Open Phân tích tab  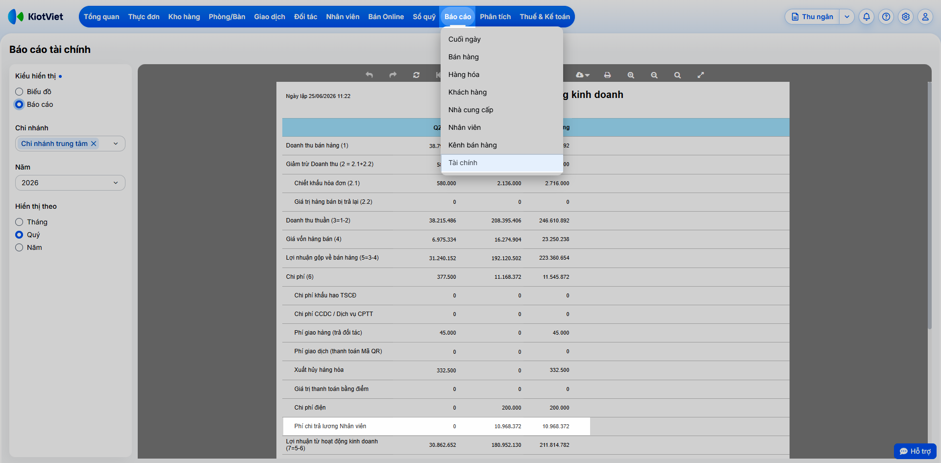[x=495, y=17]
